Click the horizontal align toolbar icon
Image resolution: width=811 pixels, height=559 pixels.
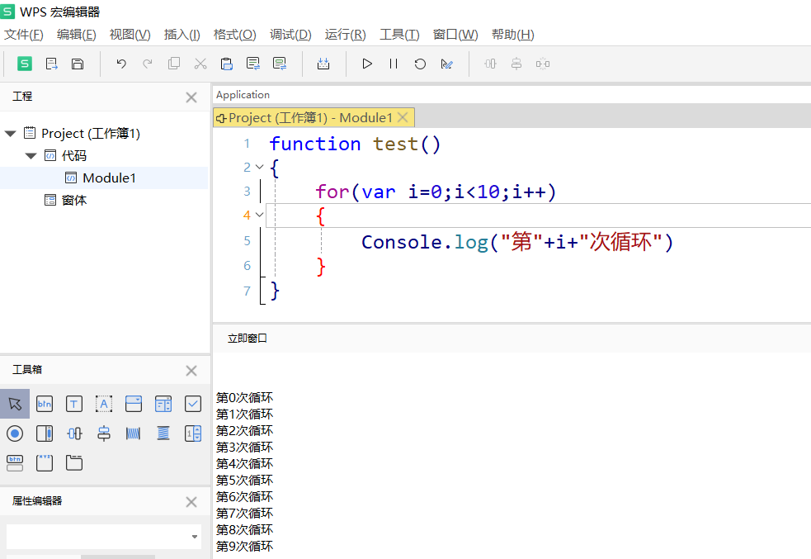tap(490, 64)
